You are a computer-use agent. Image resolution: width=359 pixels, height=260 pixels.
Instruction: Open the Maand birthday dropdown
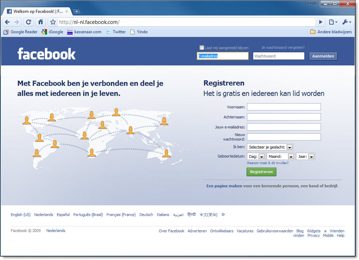[x=281, y=156]
